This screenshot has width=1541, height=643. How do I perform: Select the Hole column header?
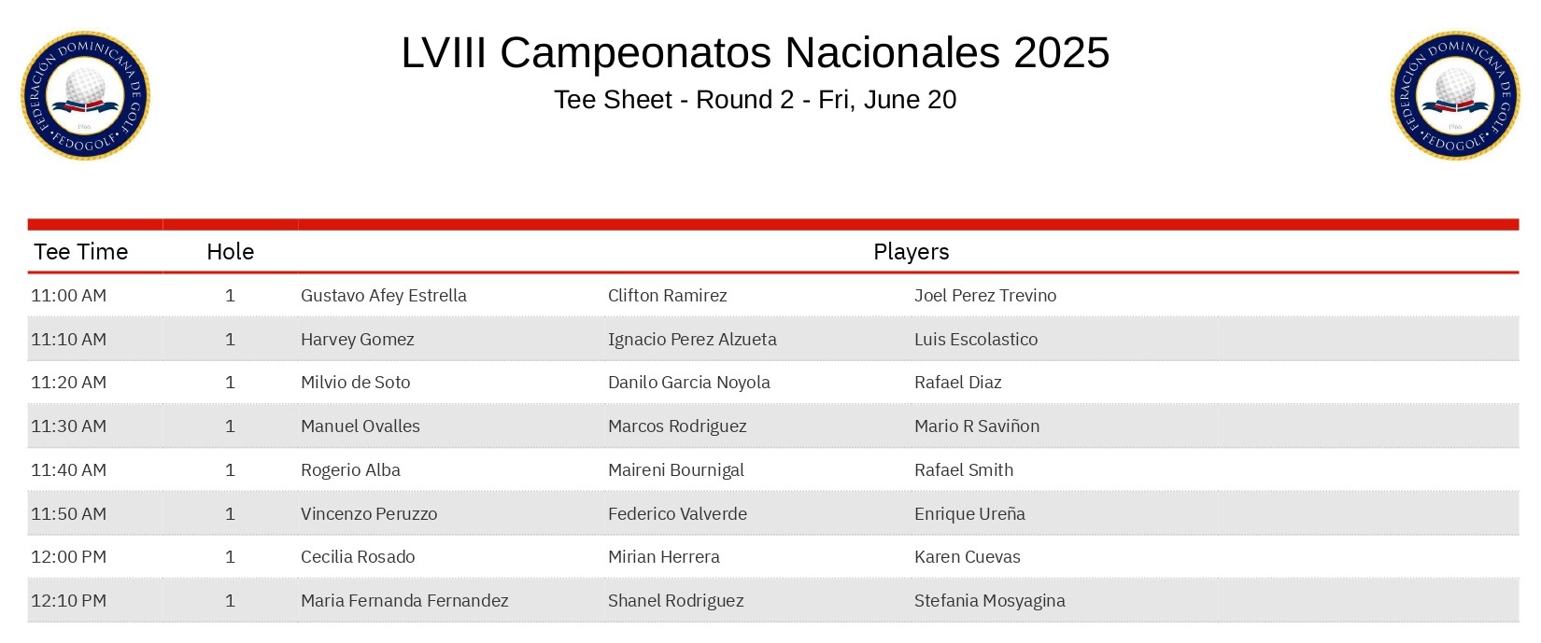[x=230, y=252]
